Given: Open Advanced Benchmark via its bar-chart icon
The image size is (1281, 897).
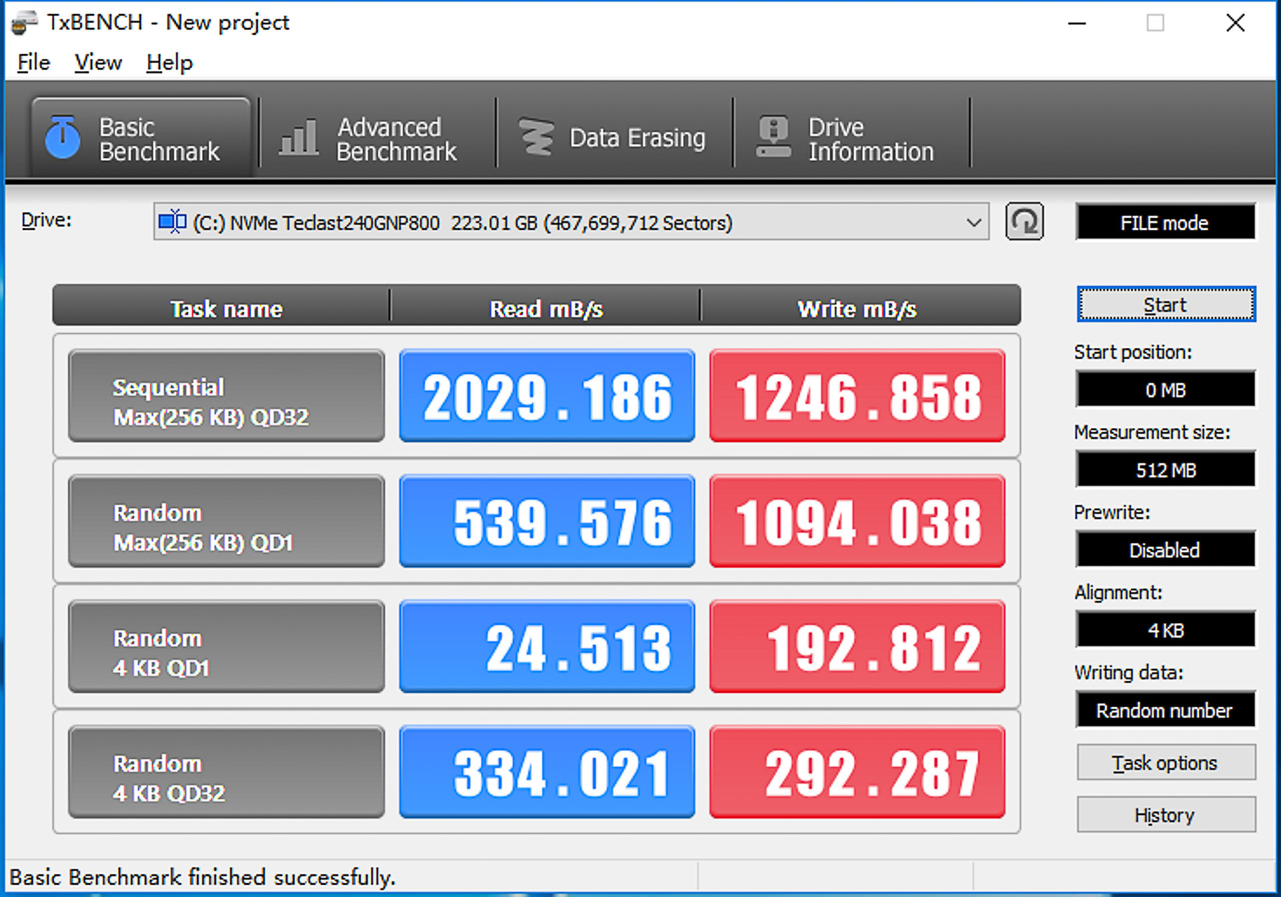Looking at the screenshot, I should click(298, 137).
